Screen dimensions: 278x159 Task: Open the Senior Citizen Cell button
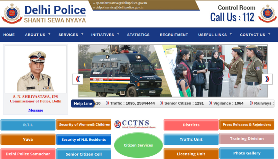click(84, 154)
